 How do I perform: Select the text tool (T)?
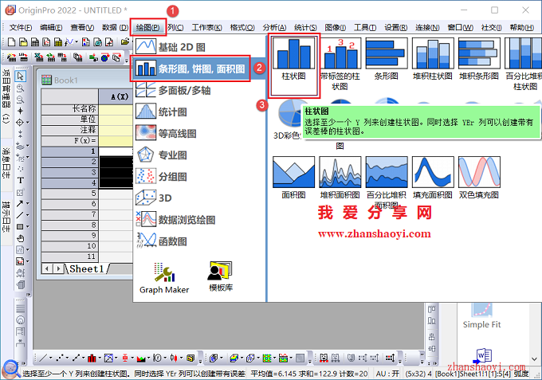point(21,180)
